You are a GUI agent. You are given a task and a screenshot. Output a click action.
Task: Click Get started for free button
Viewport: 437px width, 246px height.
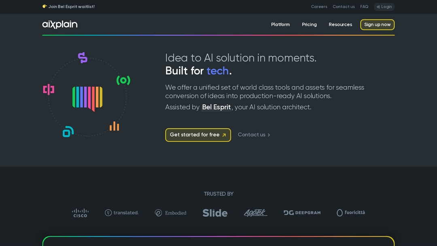(x=198, y=135)
